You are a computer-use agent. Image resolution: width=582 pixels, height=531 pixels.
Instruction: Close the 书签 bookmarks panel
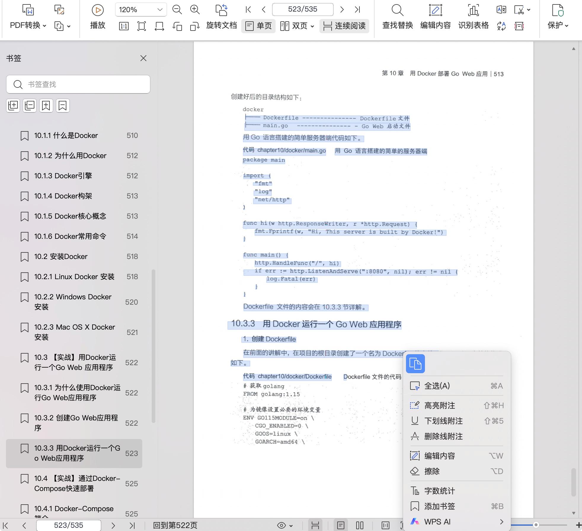coord(143,58)
